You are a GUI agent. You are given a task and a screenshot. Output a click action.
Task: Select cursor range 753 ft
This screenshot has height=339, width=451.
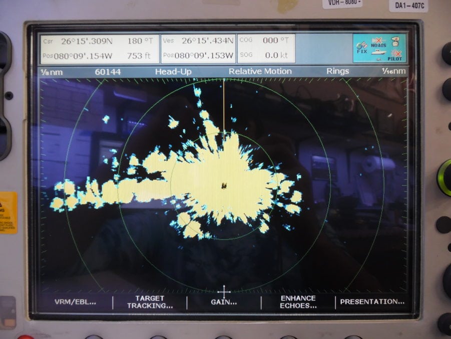click(x=139, y=56)
